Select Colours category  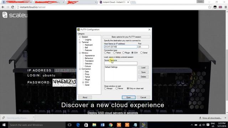(x=88, y=66)
